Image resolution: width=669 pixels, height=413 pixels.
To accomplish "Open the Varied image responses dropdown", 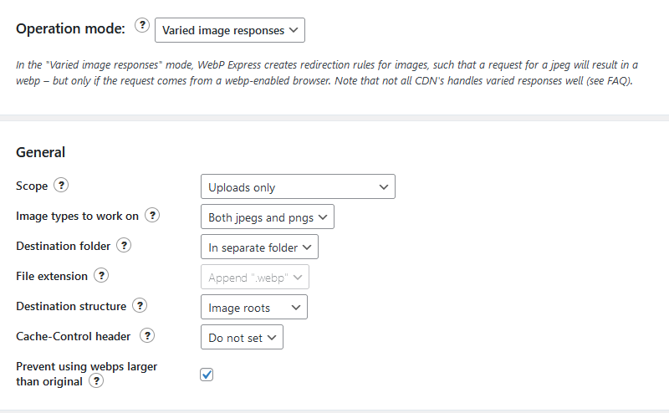I will coord(230,30).
